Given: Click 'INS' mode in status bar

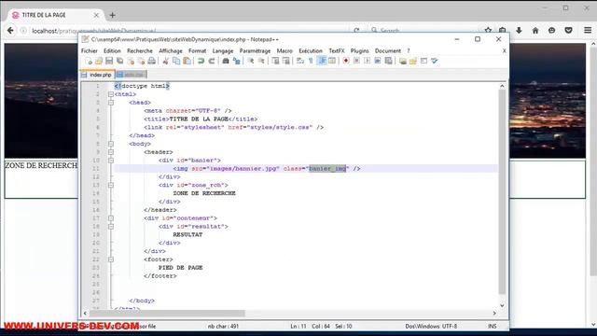Looking at the screenshot, I should (493, 326).
